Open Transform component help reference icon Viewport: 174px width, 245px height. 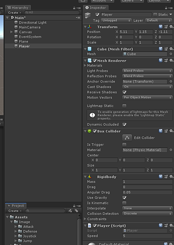(x=160, y=27)
